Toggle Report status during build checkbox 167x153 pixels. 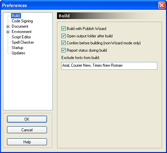click(63, 50)
